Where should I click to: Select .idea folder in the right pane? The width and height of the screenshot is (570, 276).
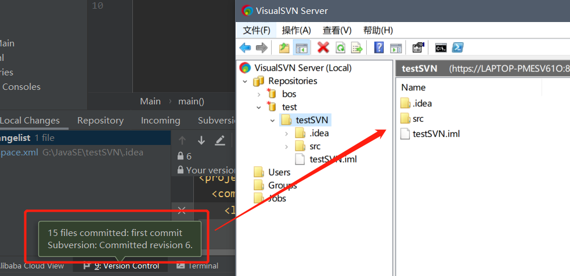[x=422, y=103]
